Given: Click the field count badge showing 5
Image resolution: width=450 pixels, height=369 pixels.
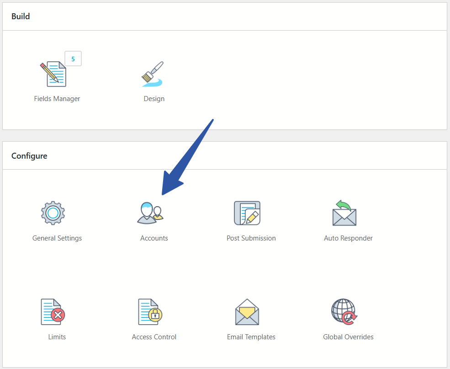Looking at the screenshot, I should (73, 59).
